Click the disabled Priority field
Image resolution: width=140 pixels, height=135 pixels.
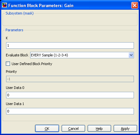click(70, 79)
